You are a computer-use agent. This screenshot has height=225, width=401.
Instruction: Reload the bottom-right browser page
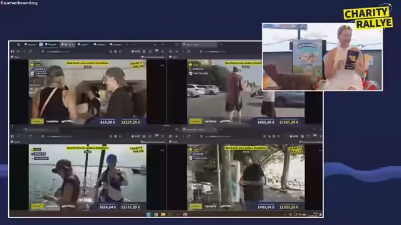189,136
